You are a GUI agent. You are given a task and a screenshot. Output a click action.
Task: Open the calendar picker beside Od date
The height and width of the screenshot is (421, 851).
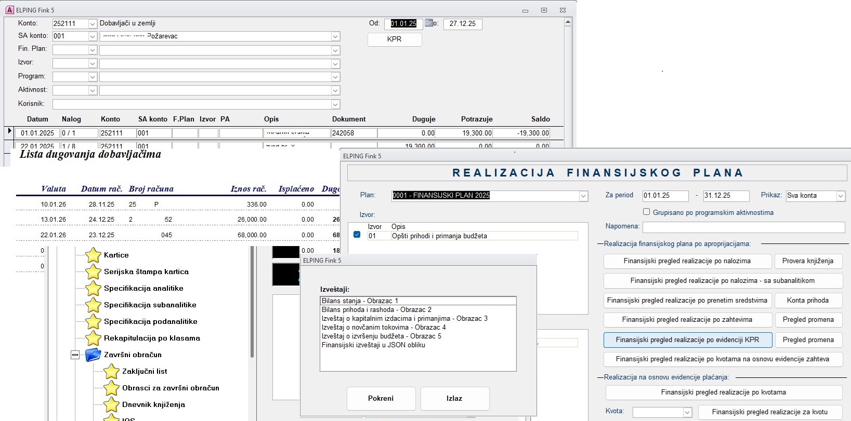[x=429, y=23]
